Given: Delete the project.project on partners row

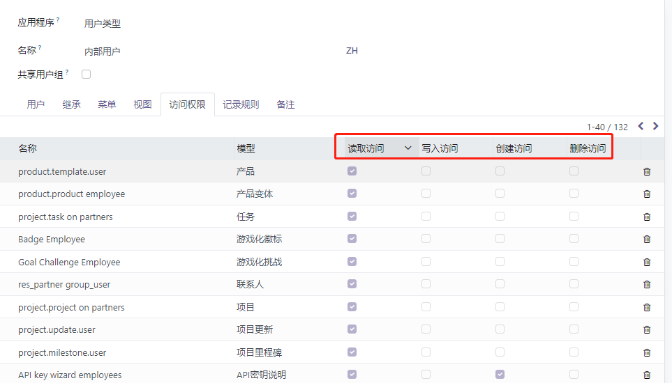Looking at the screenshot, I should (647, 307).
